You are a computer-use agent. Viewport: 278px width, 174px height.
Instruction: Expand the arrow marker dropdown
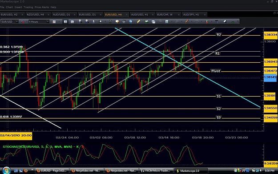(212, 22)
